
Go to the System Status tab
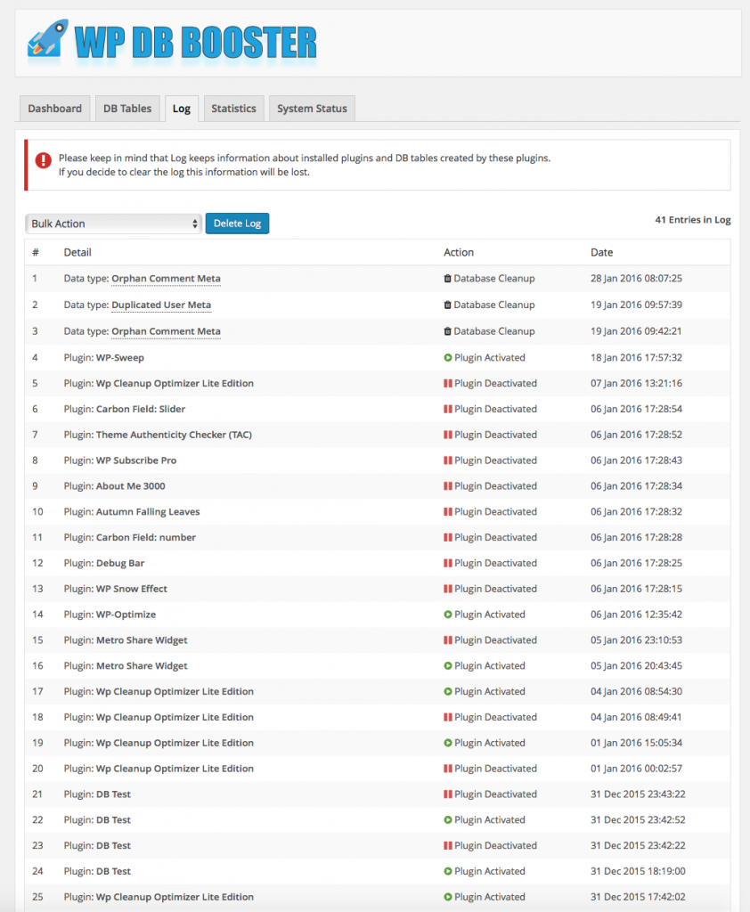tap(312, 109)
